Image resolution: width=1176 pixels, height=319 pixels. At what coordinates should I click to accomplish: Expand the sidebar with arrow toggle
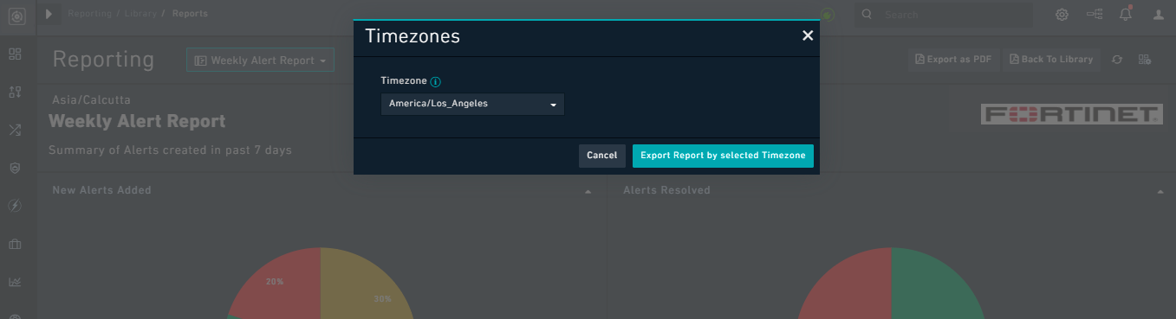(49, 14)
